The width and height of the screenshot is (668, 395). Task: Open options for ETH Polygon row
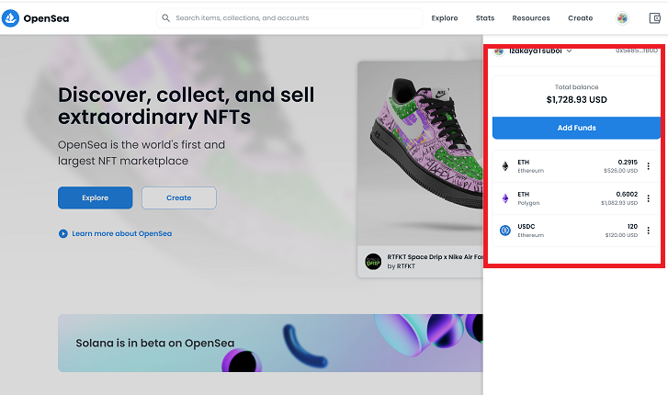click(649, 198)
